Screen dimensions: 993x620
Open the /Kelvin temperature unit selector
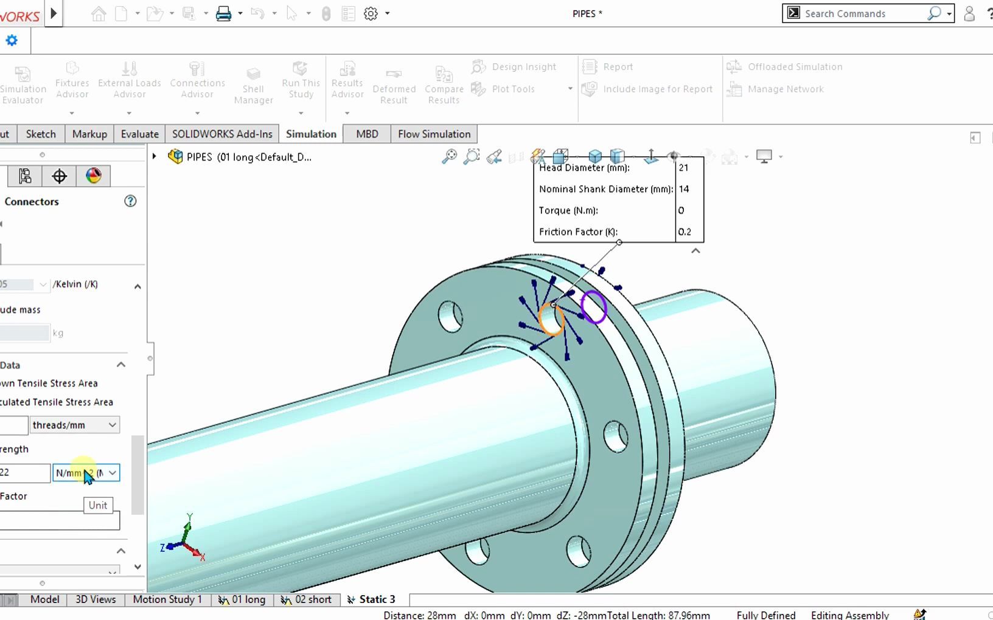41,284
